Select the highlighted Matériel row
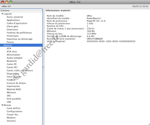 [21, 45]
